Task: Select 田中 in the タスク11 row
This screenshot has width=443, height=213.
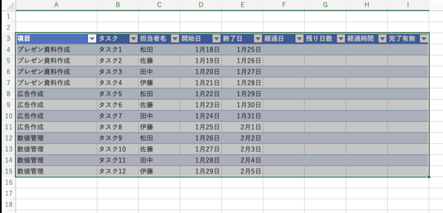Action: pyautogui.click(x=159, y=160)
